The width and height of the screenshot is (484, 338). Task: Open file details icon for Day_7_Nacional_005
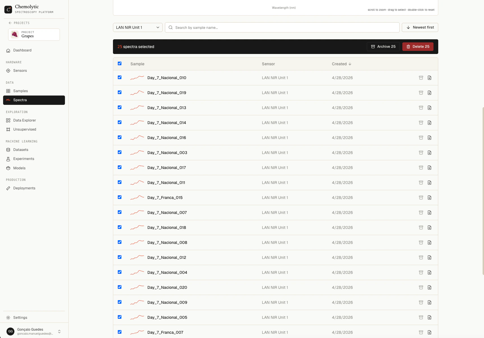[430, 317]
